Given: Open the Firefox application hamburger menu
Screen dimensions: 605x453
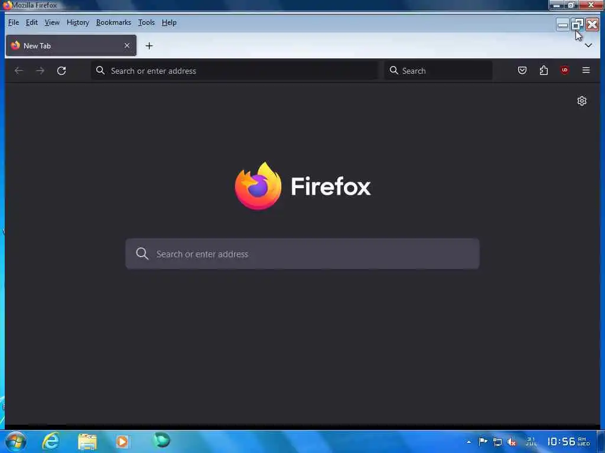Looking at the screenshot, I should (586, 70).
